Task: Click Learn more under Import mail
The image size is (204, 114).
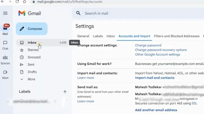Action: [x=86, y=78]
